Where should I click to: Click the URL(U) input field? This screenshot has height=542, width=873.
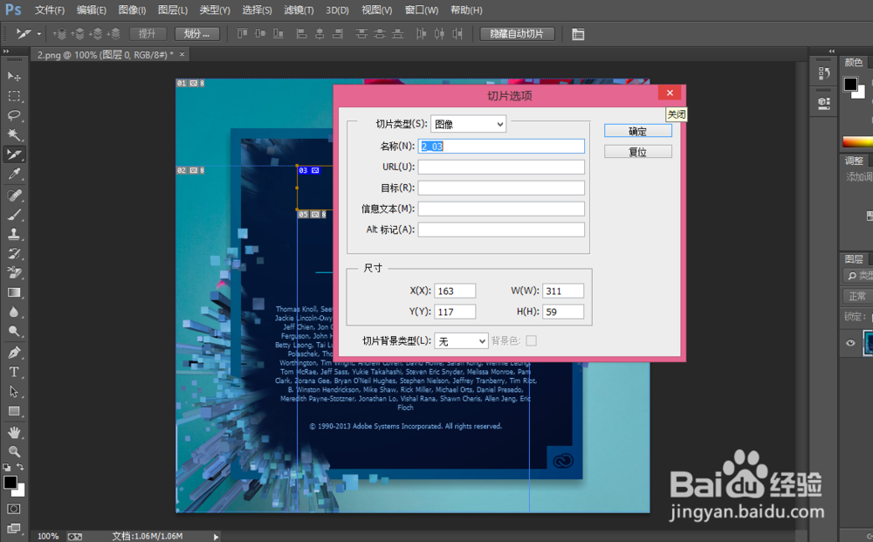(501, 167)
